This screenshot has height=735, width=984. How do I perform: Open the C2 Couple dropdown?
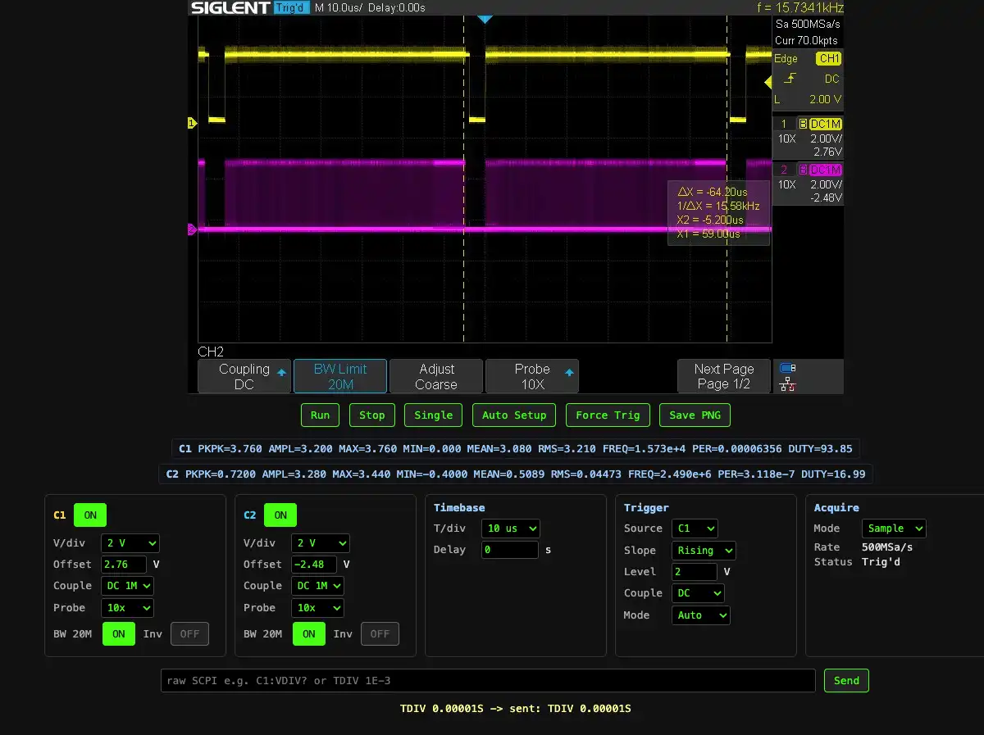317,586
